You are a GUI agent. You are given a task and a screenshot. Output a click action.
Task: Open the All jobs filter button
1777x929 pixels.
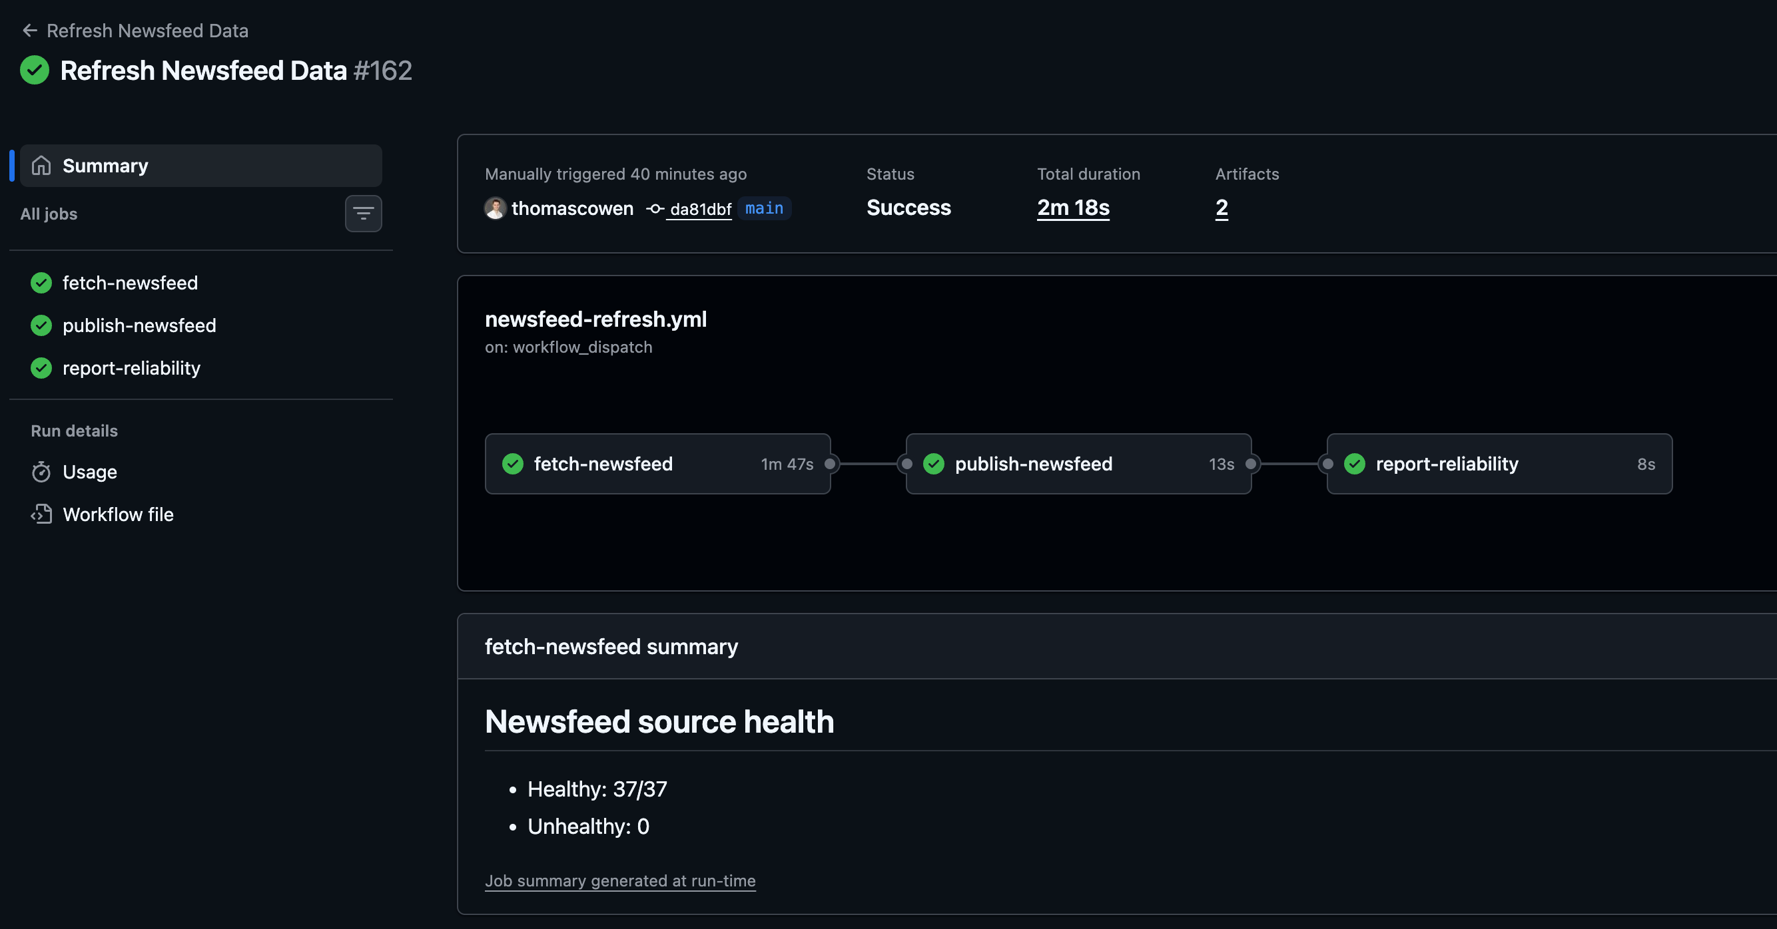point(364,214)
